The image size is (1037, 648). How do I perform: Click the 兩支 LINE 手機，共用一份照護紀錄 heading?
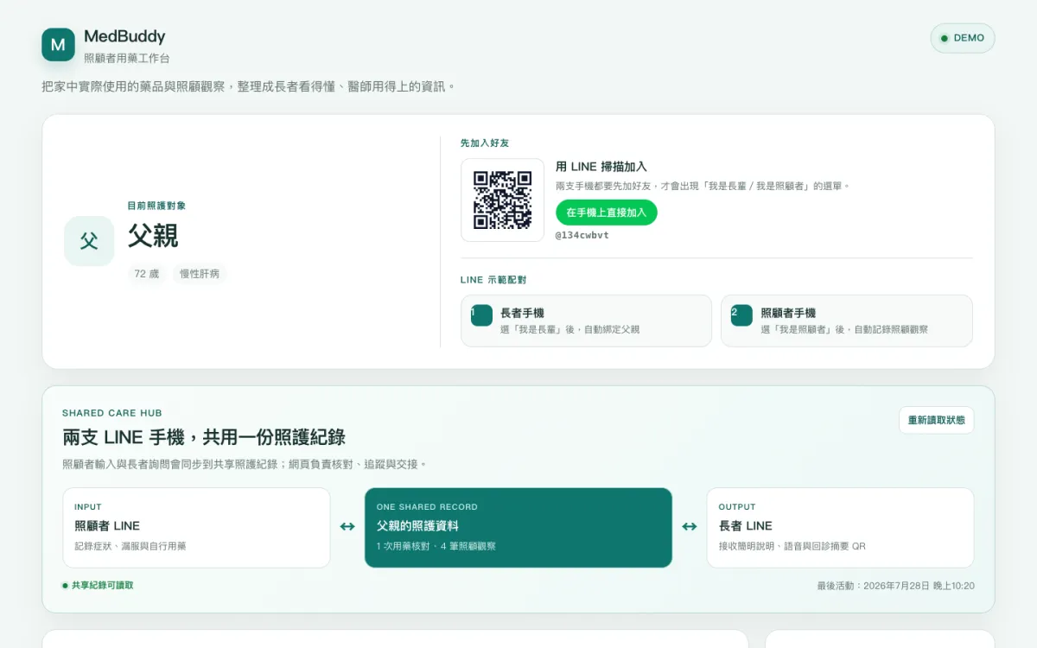point(204,437)
